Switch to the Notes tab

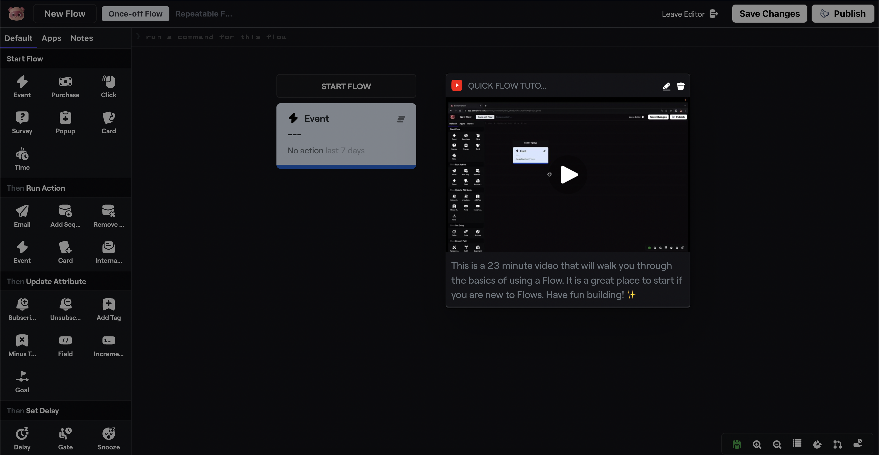click(x=82, y=38)
